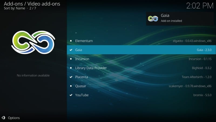Click the Options label at bottom
Image resolution: width=216 pixels, height=122 pixels.
[x=14, y=118]
